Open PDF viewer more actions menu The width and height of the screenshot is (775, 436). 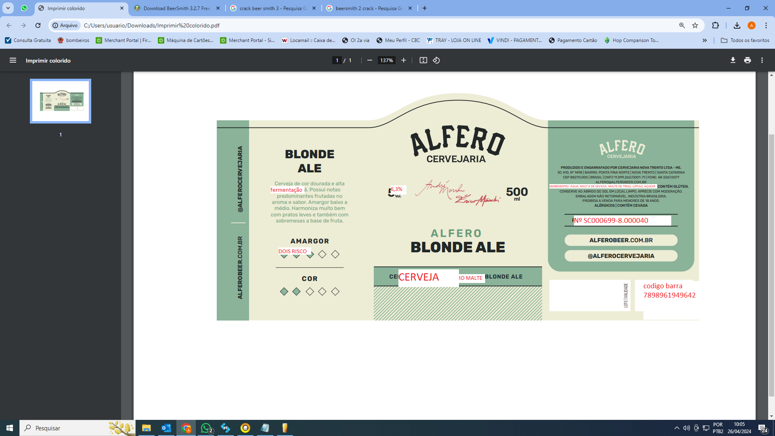pyautogui.click(x=762, y=60)
